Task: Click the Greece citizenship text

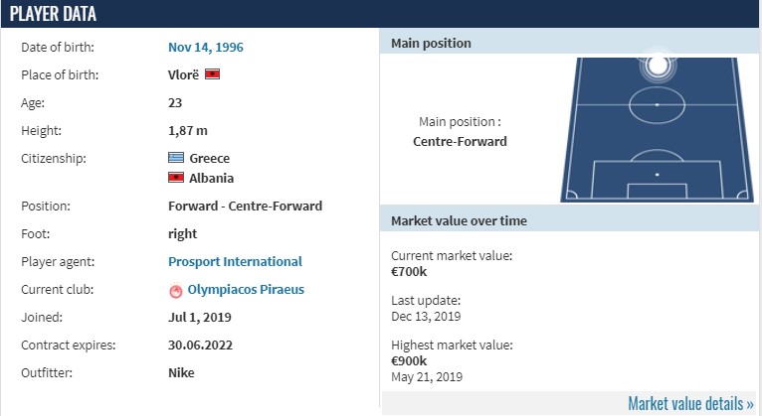Action: coord(210,158)
